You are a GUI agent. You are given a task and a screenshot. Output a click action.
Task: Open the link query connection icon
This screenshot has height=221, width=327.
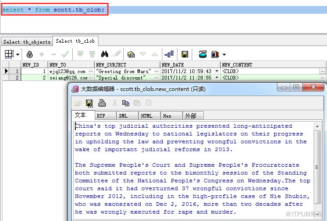(x=169, y=54)
